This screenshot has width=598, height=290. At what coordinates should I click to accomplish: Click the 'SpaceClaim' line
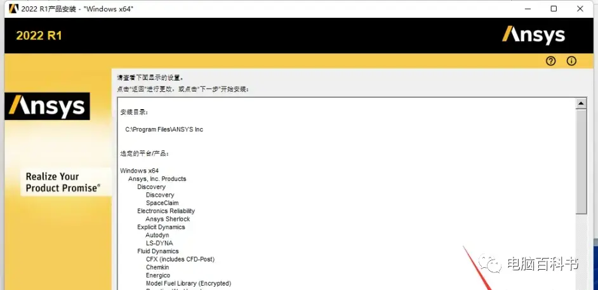[x=162, y=202]
